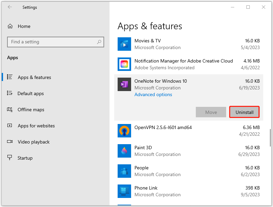Image resolution: width=273 pixels, height=207 pixels.
Task: Open Video playback settings
Action: [34, 142]
